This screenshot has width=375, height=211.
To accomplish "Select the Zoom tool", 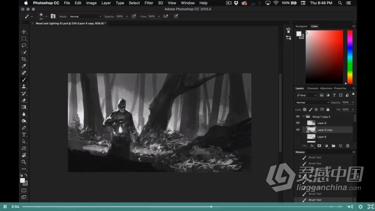I will tap(24, 162).
